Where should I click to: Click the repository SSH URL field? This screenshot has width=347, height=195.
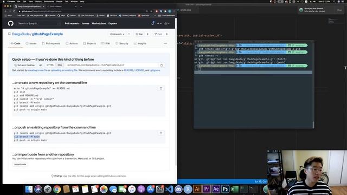click(x=112, y=65)
